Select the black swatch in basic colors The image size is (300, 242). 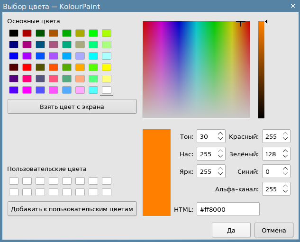(14, 33)
